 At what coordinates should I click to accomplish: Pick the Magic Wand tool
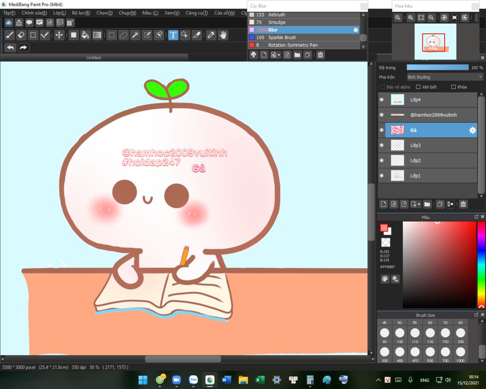pos(135,35)
